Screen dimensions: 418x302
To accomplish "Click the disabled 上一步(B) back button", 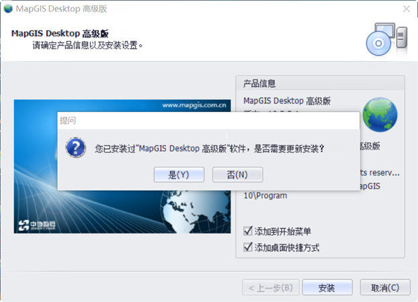I will tap(271, 287).
